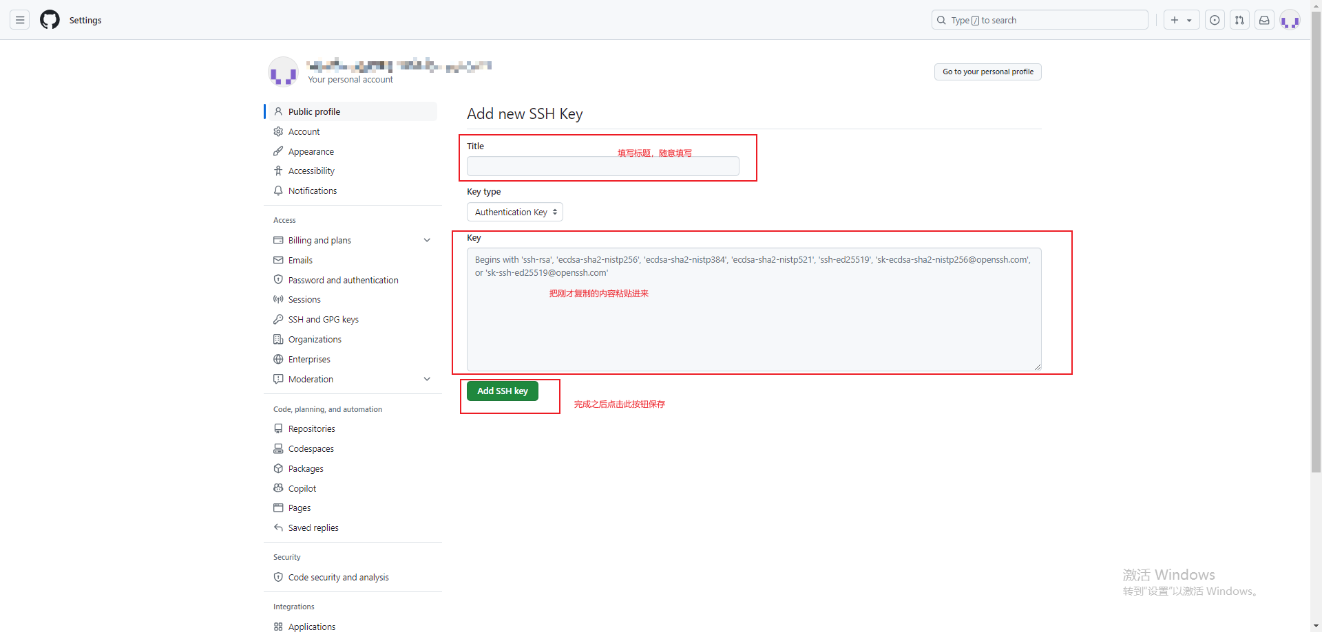Expand the Moderation section
This screenshot has height=632, width=1322.
(x=427, y=379)
